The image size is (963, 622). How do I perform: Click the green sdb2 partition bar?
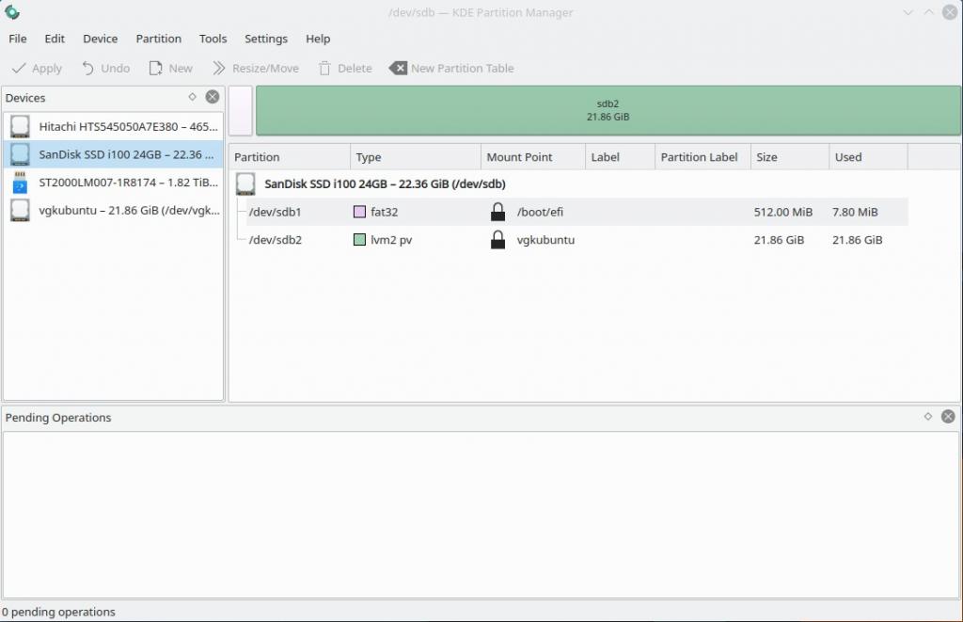click(608, 110)
